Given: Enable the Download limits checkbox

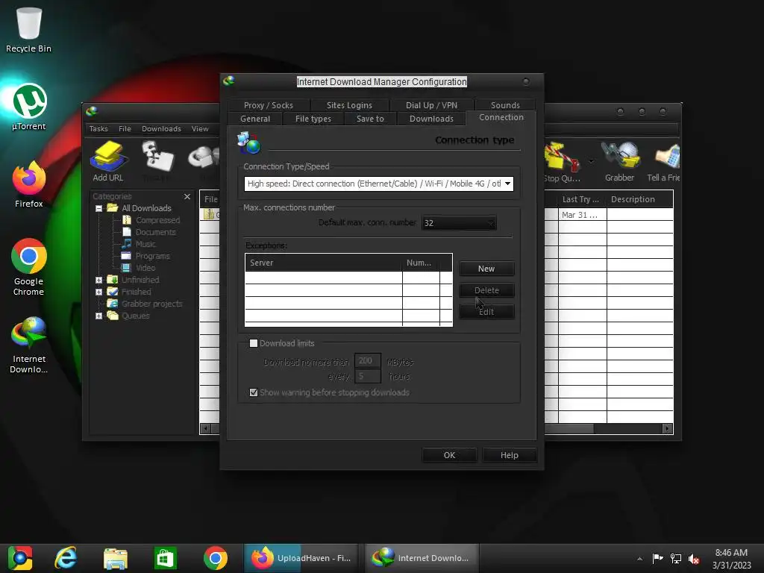Looking at the screenshot, I should click(x=254, y=343).
